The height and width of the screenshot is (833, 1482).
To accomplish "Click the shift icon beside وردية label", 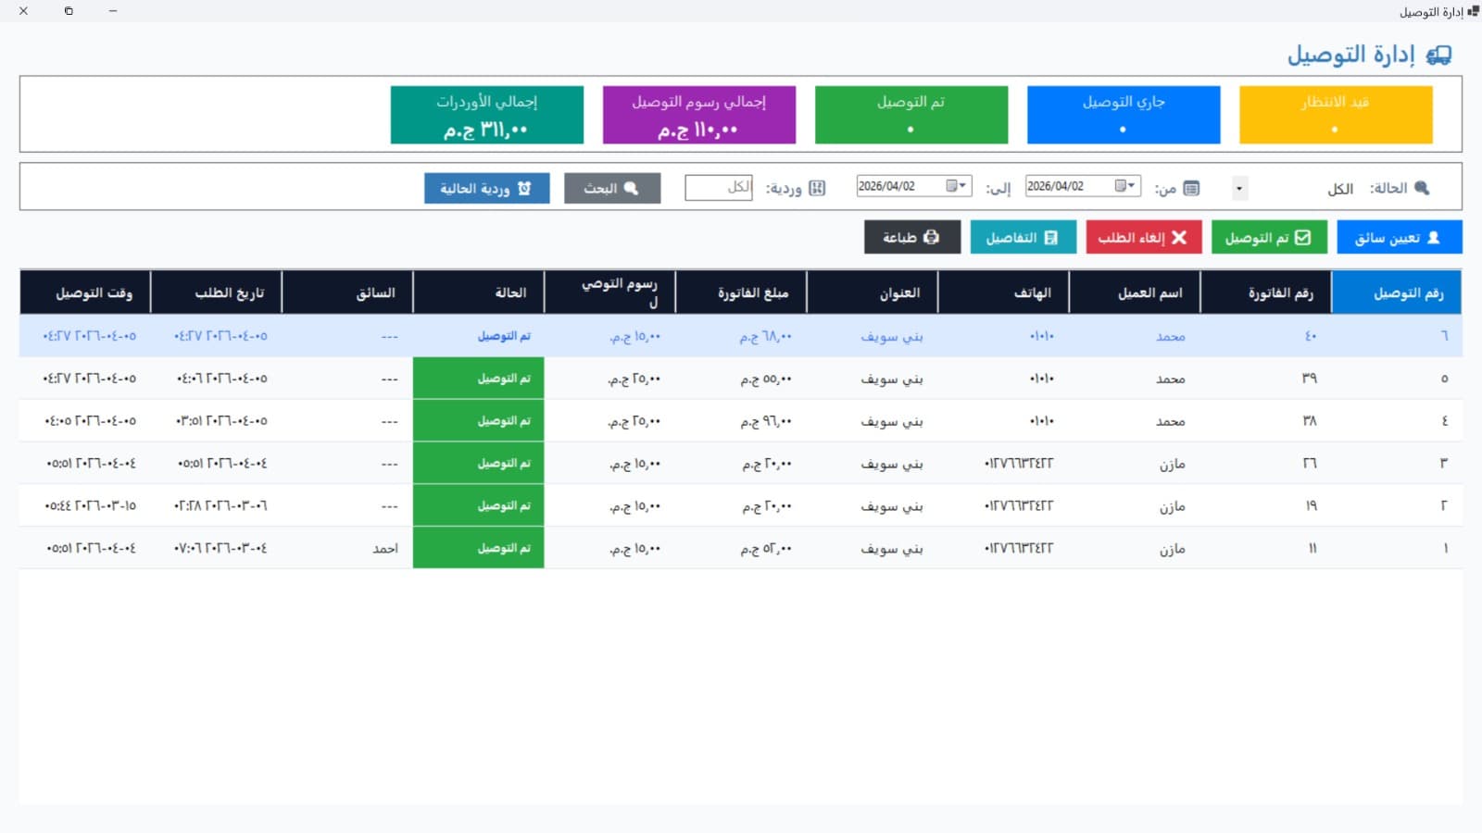I will (x=817, y=189).
